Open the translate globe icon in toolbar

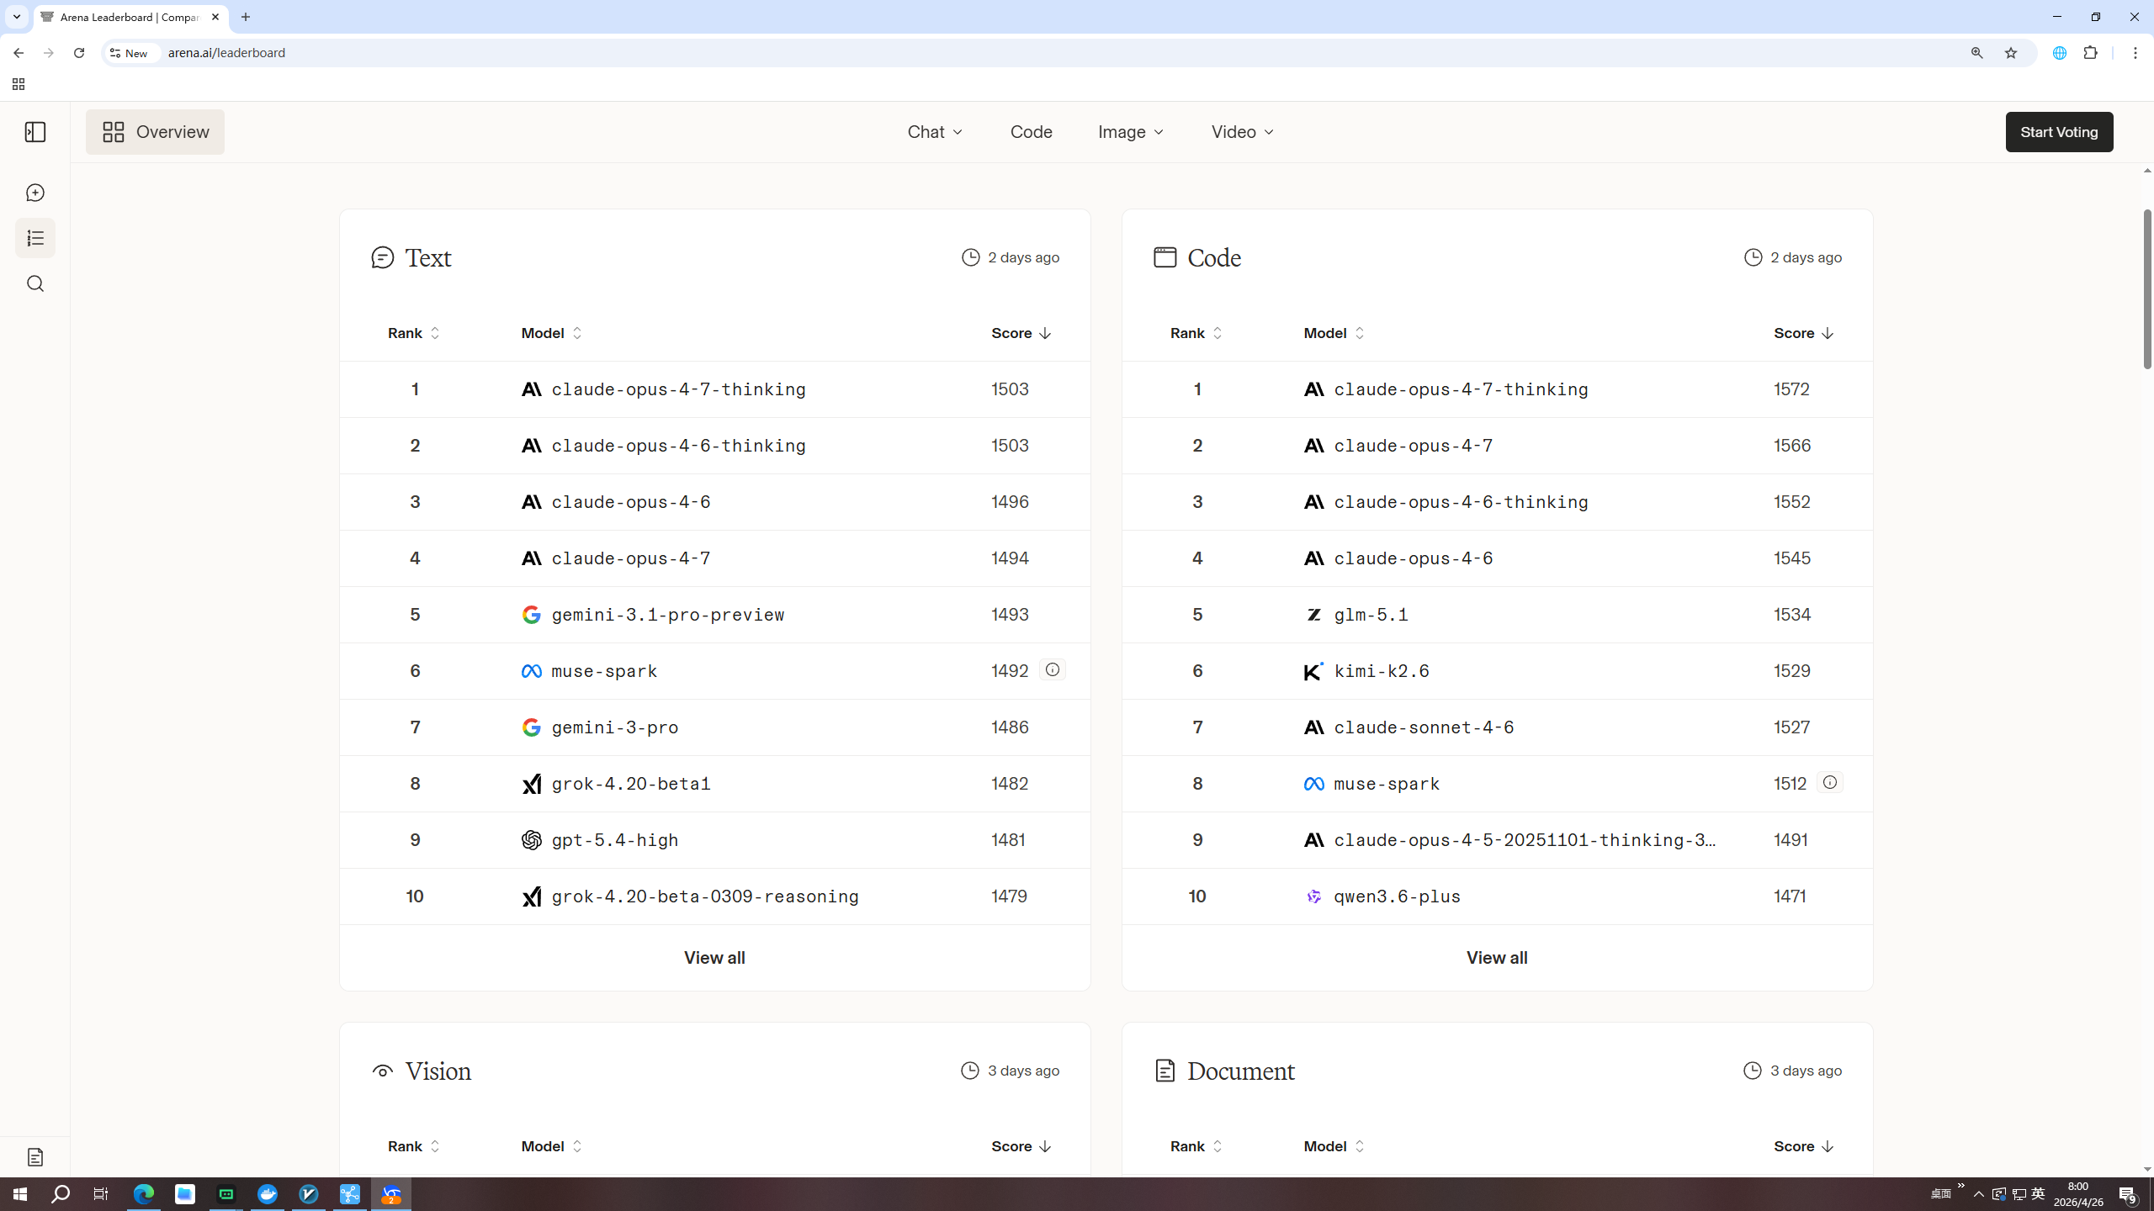2059,52
